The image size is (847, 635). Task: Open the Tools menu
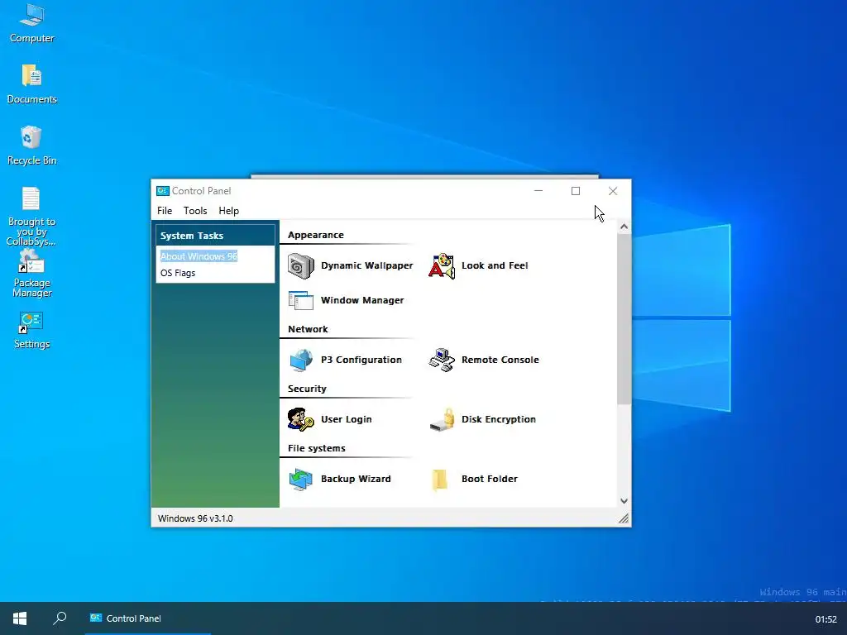click(195, 211)
